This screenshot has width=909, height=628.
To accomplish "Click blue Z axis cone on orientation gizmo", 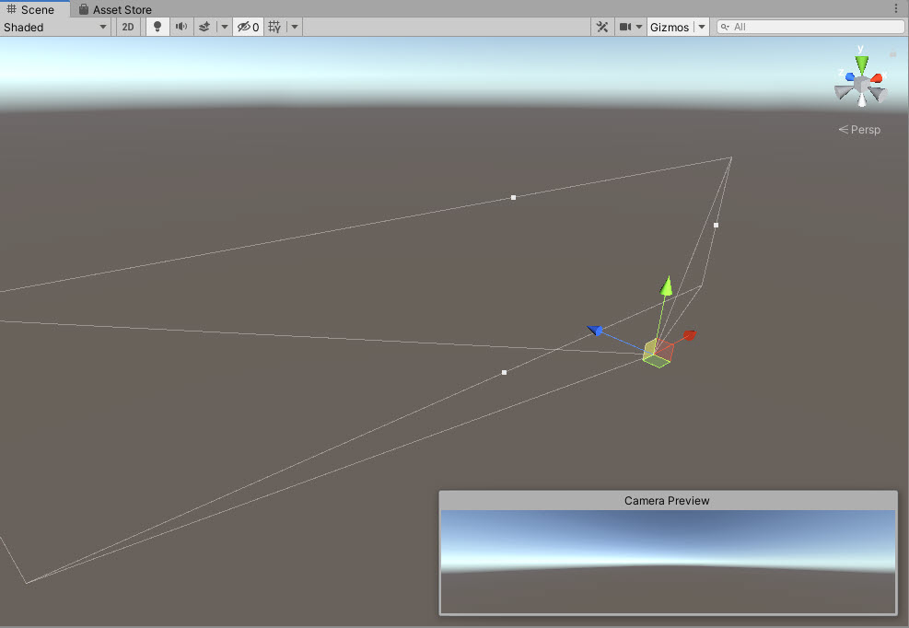I will pyautogui.click(x=850, y=76).
